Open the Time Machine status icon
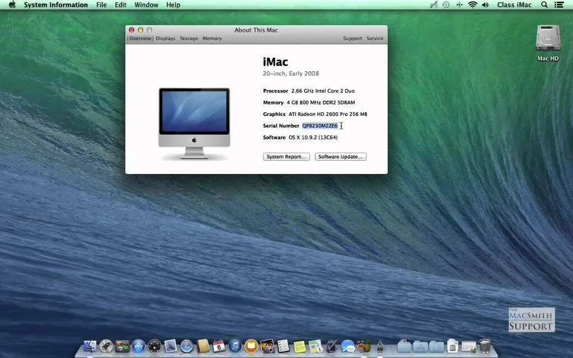The image size is (573, 358). (446, 4)
